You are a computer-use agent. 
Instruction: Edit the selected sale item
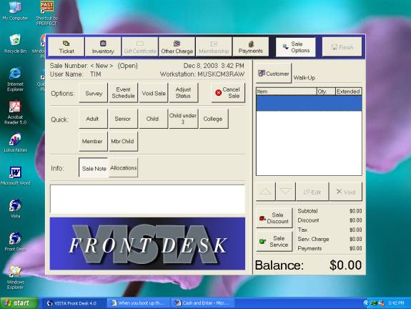(312, 192)
